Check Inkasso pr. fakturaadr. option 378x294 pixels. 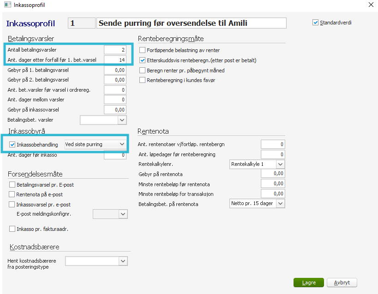(12, 229)
